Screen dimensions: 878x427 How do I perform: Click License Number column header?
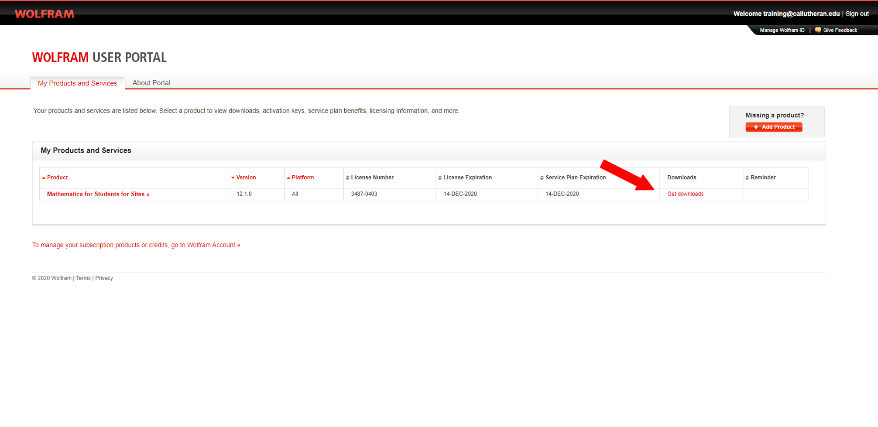(x=372, y=178)
